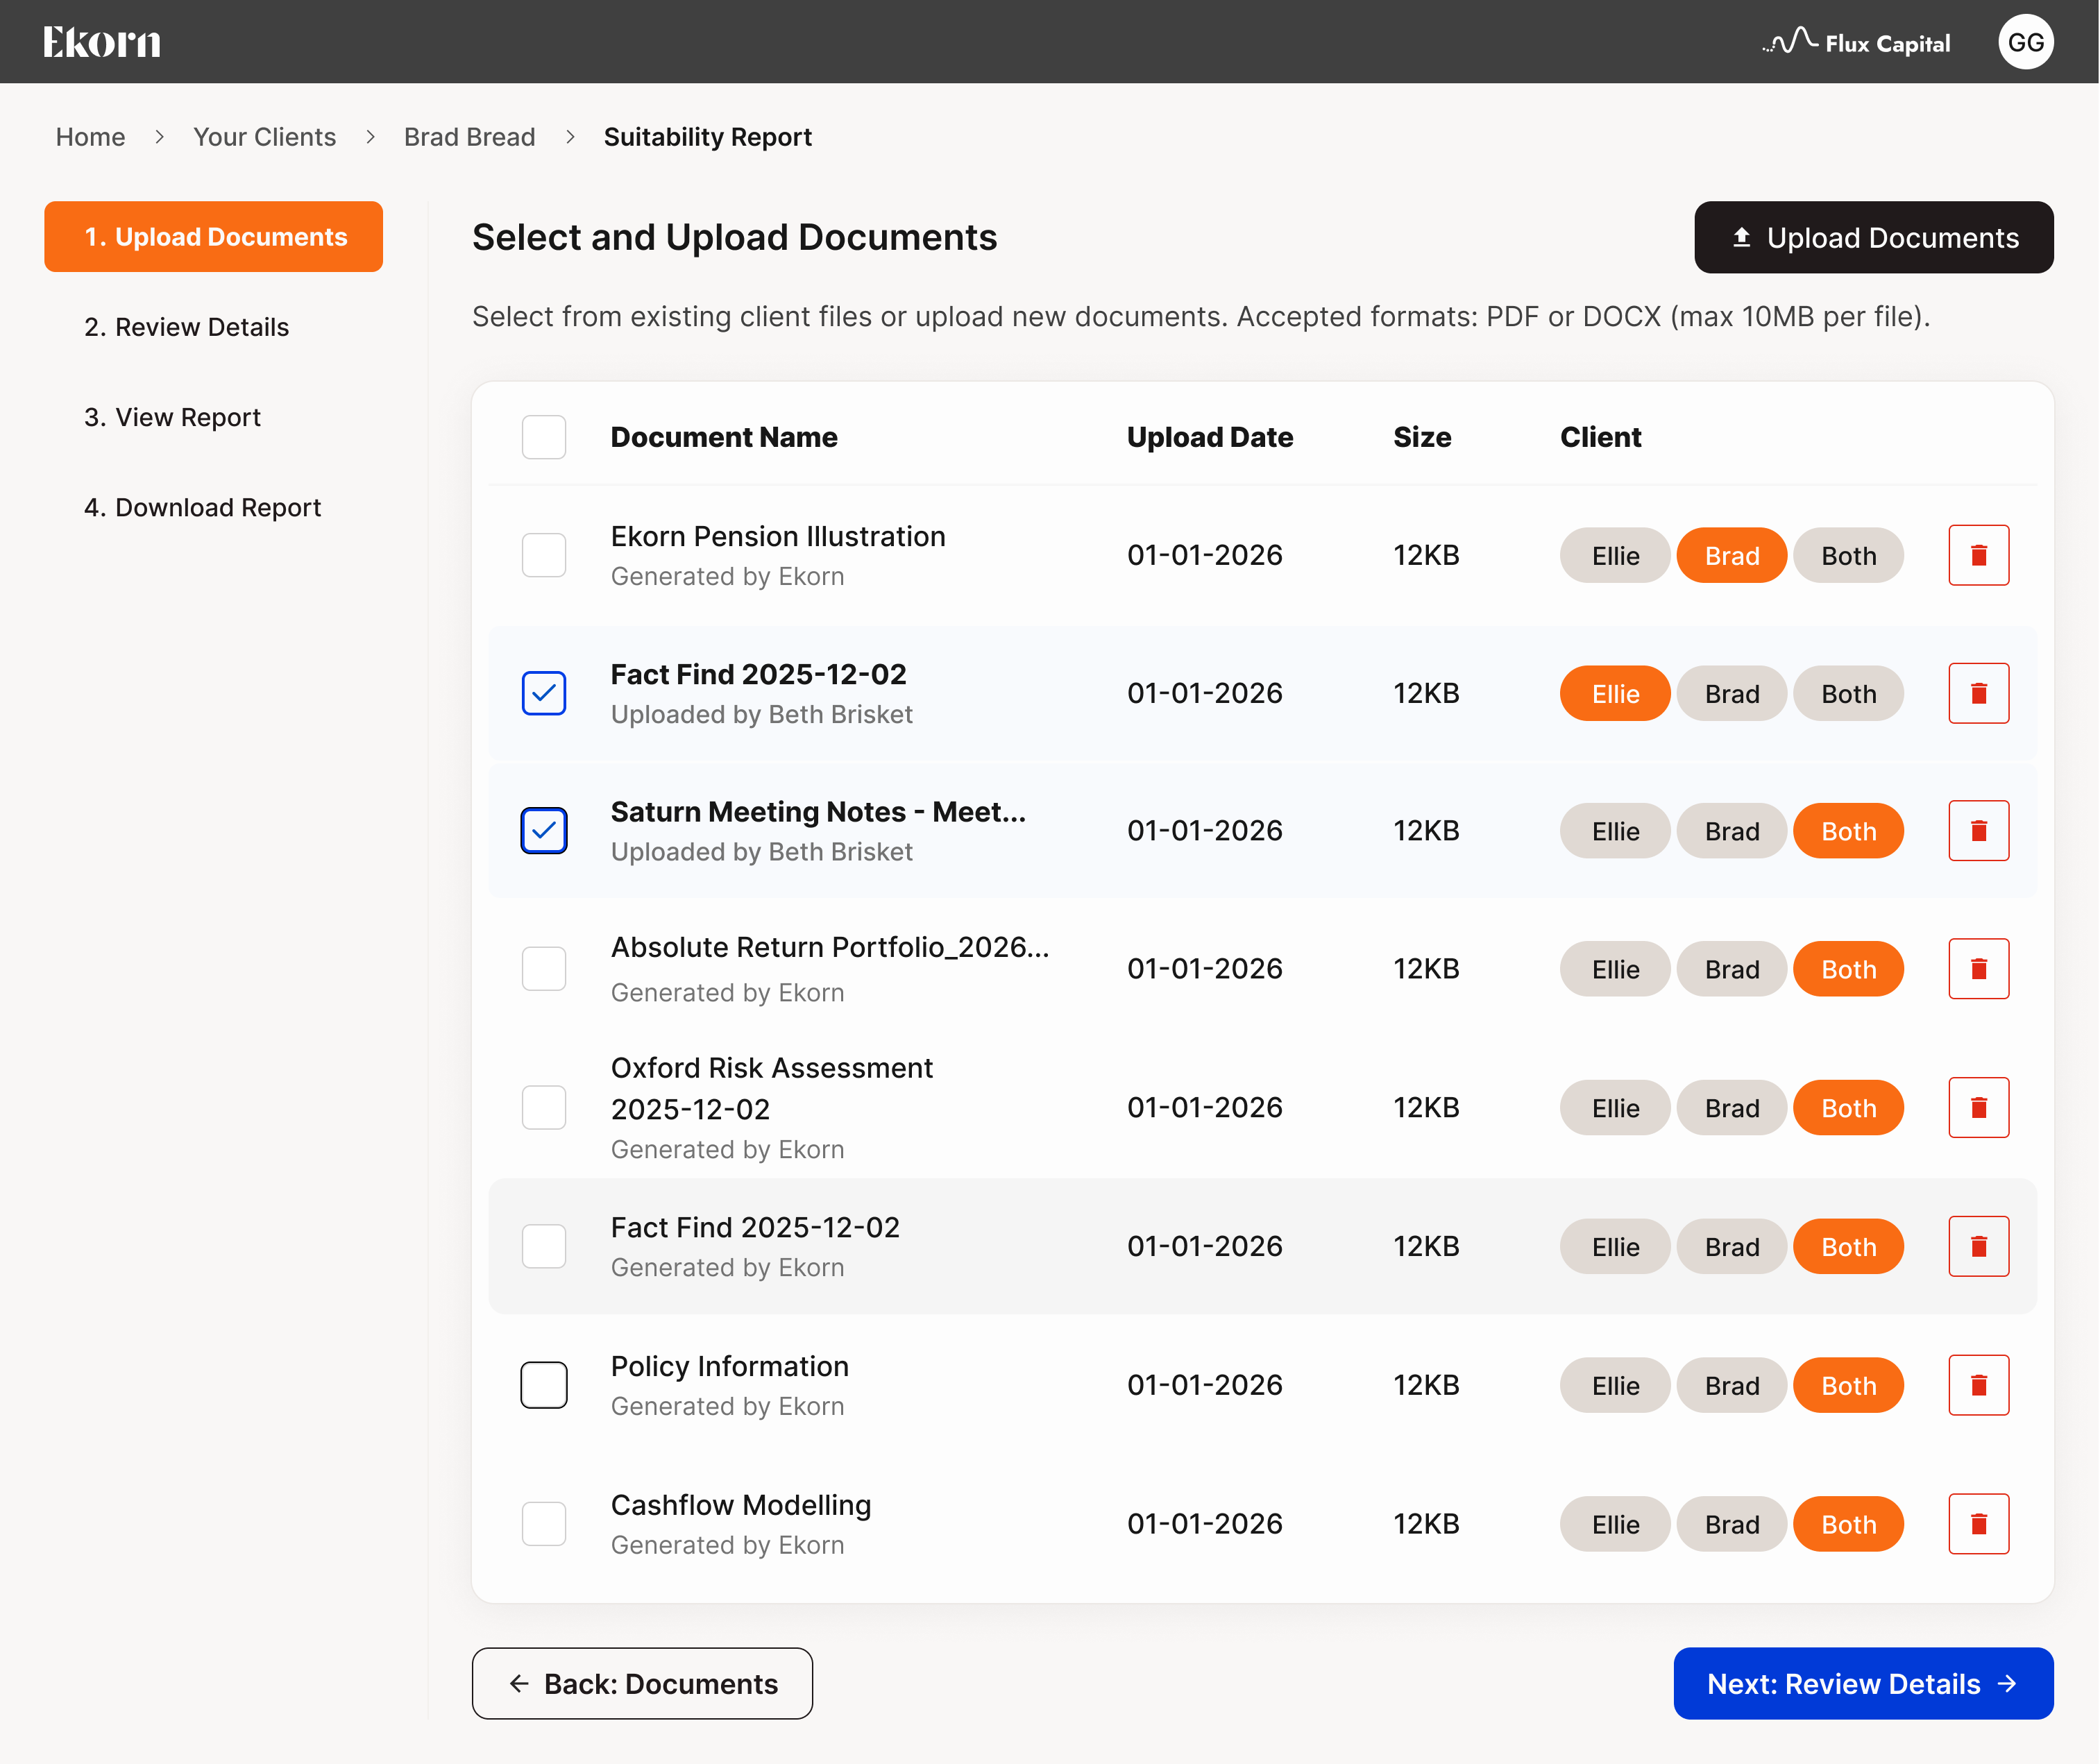Click the Cashflow Modelling document name
The width and height of the screenshot is (2100, 1764).
pyautogui.click(x=741, y=1506)
